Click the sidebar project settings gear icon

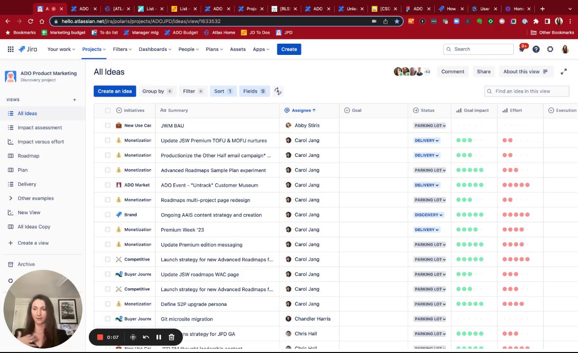pyautogui.click(x=10, y=281)
